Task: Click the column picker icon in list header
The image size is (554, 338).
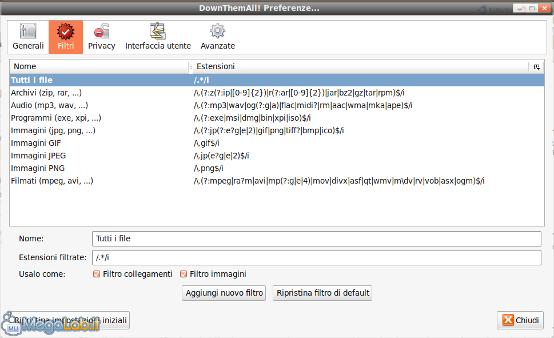Action: pos(536,66)
